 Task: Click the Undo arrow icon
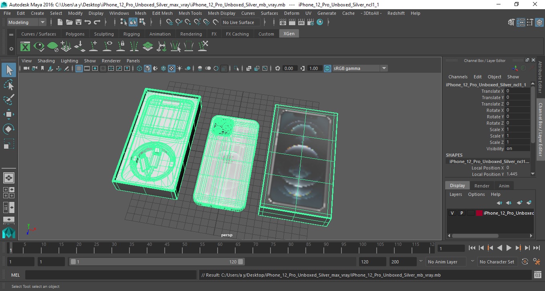(x=88, y=22)
